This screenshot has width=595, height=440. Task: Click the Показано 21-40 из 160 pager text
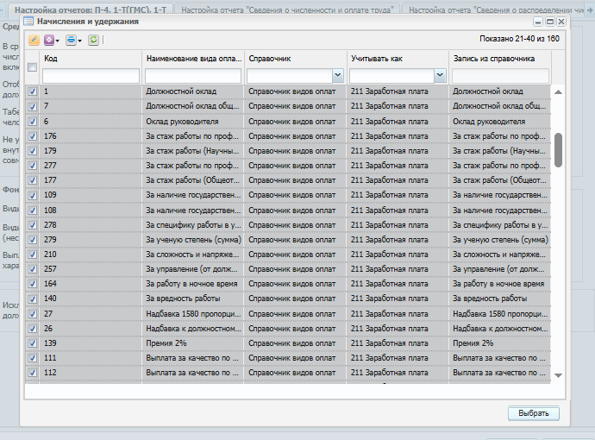pyautogui.click(x=519, y=39)
